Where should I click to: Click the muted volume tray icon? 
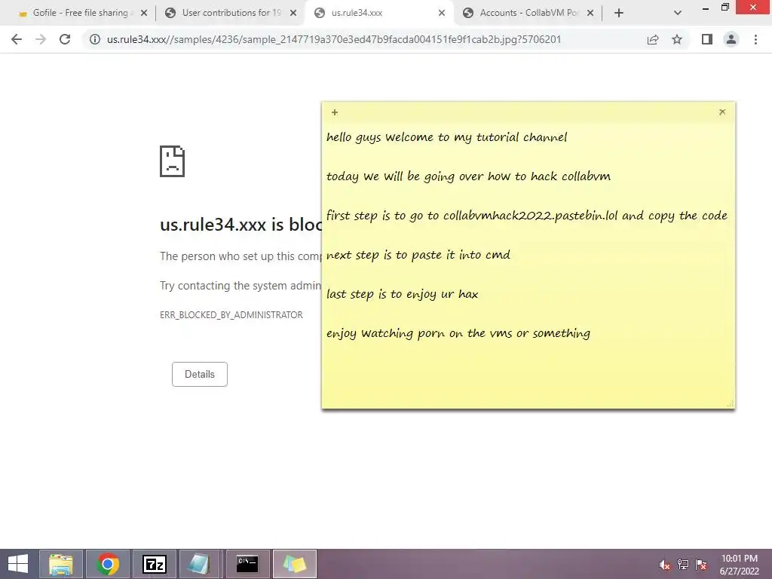(665, 565)
